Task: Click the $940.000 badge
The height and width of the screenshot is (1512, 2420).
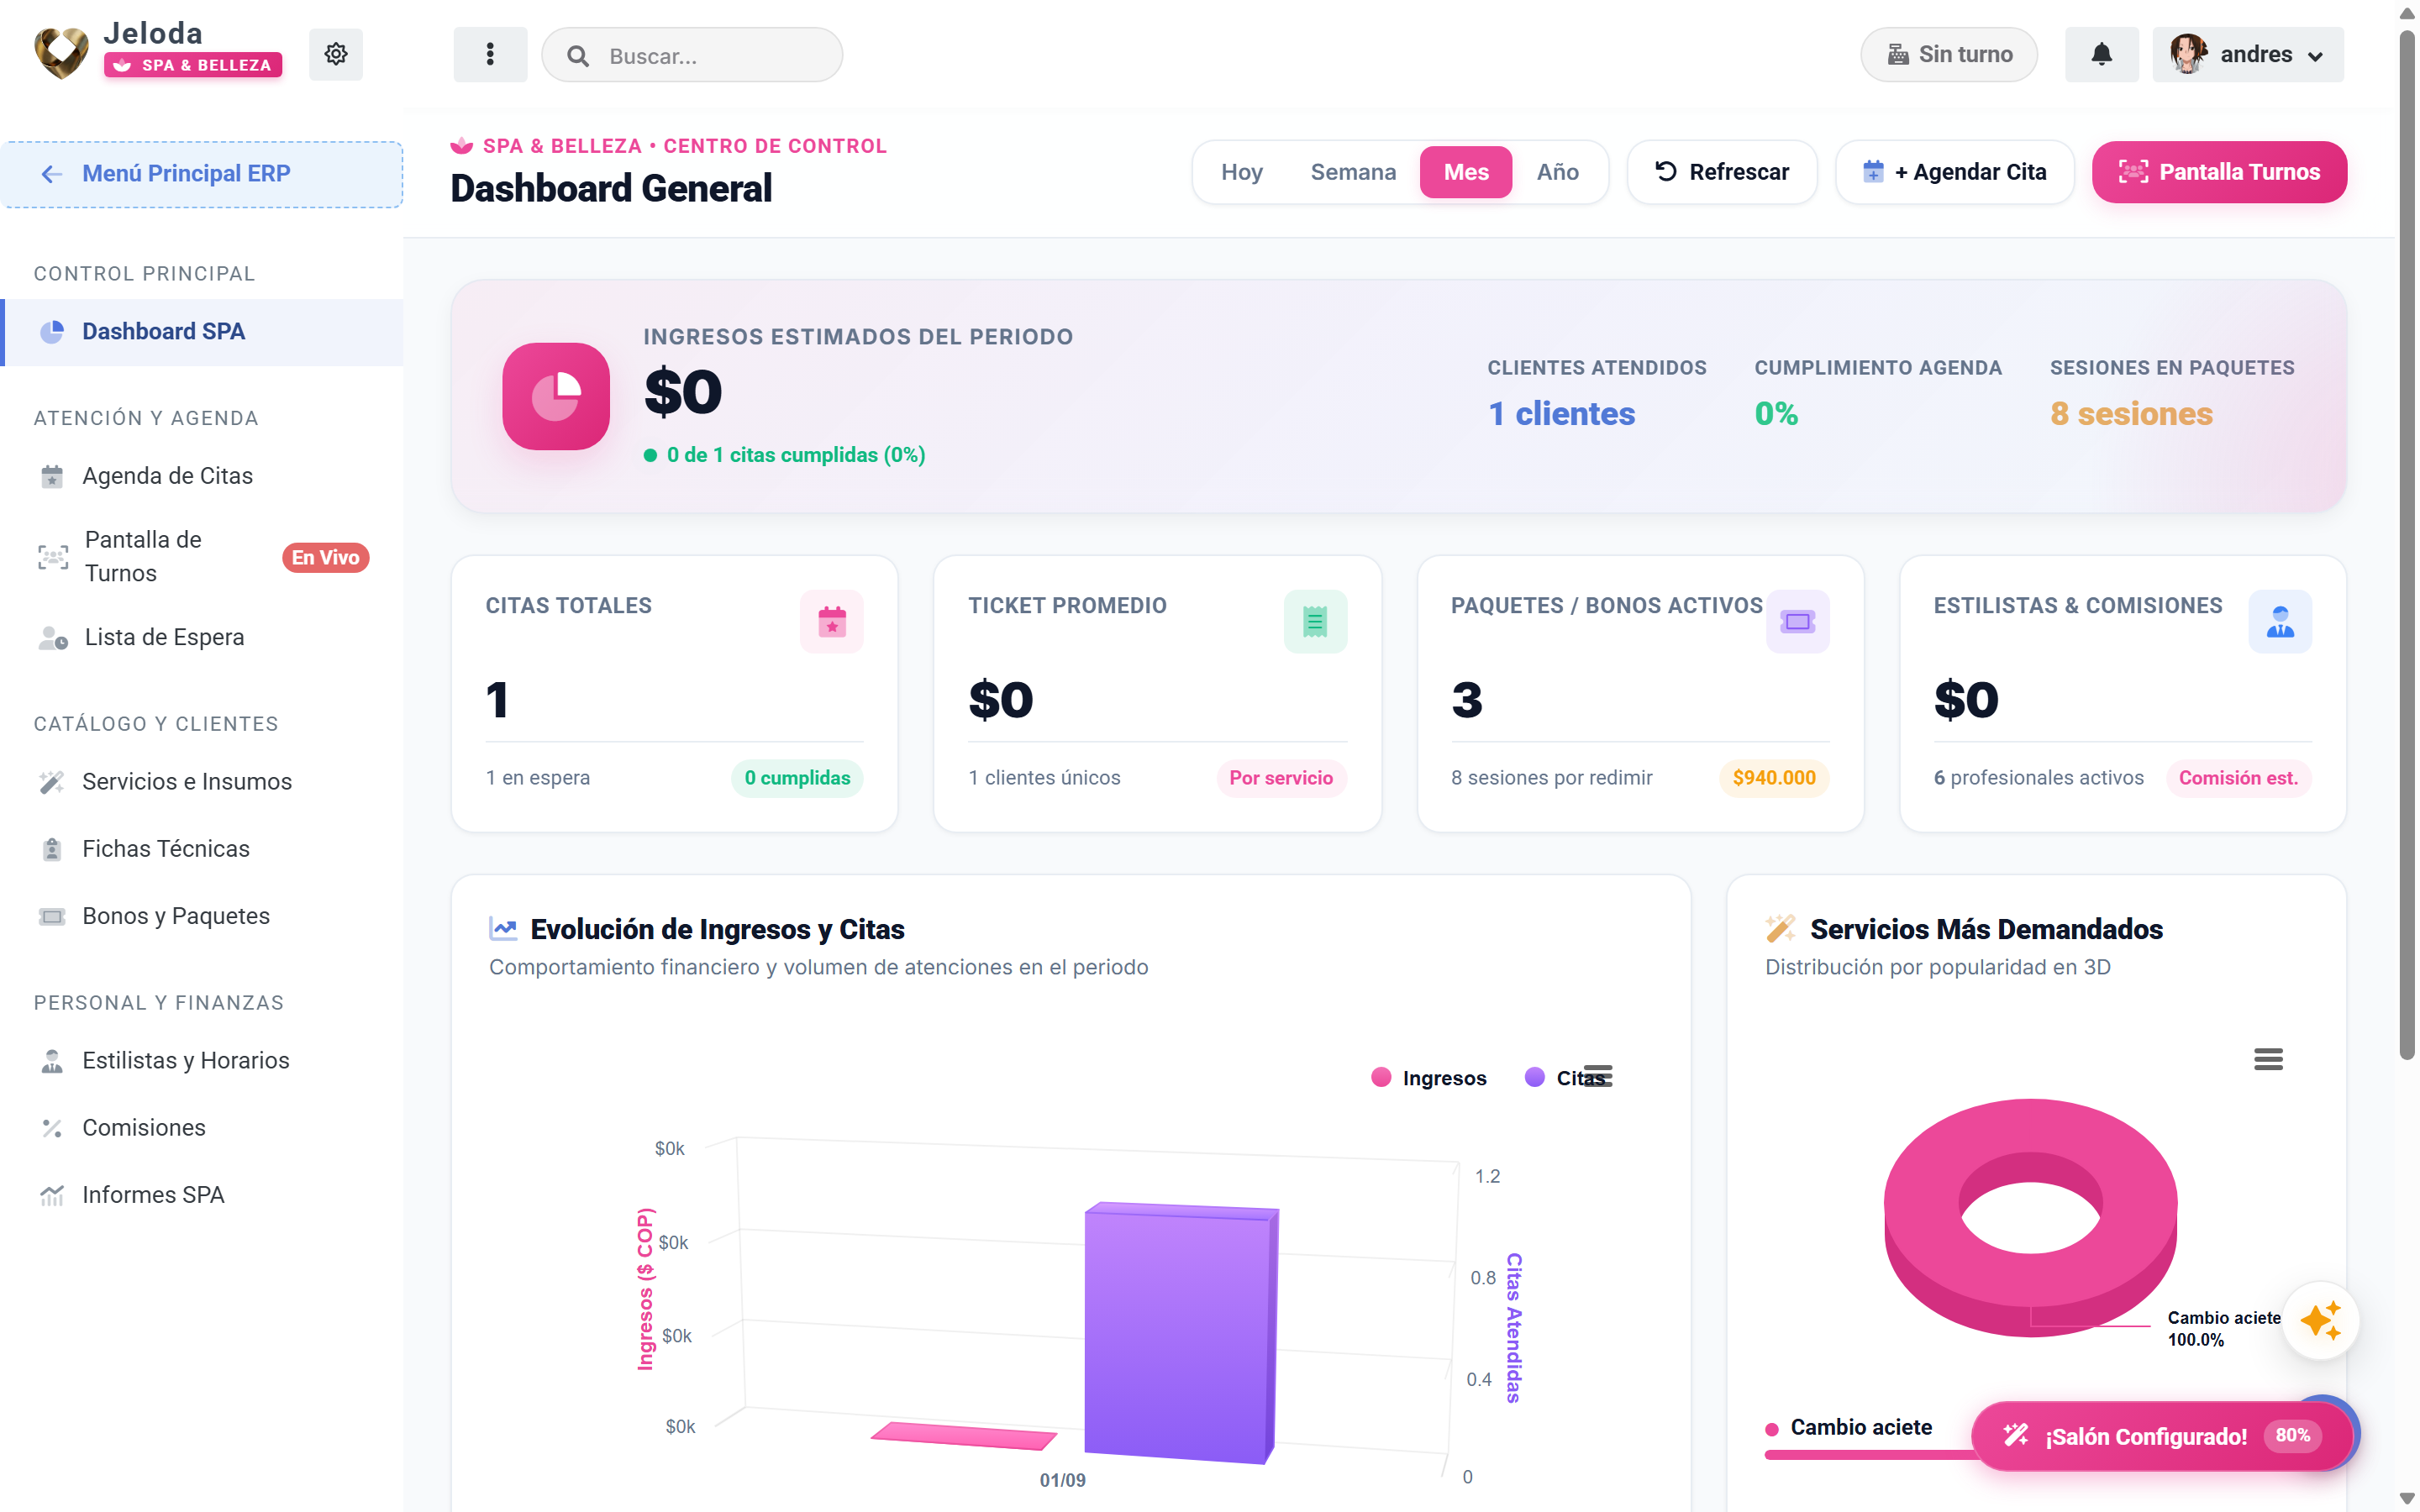Action: [1774, 778]
